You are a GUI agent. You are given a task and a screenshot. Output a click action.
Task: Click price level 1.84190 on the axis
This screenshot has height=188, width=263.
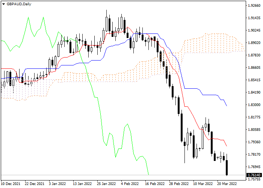click(254, 92)
